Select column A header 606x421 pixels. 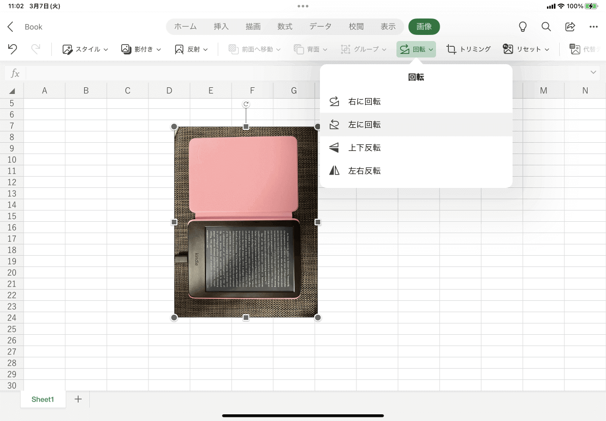[45, 90]
